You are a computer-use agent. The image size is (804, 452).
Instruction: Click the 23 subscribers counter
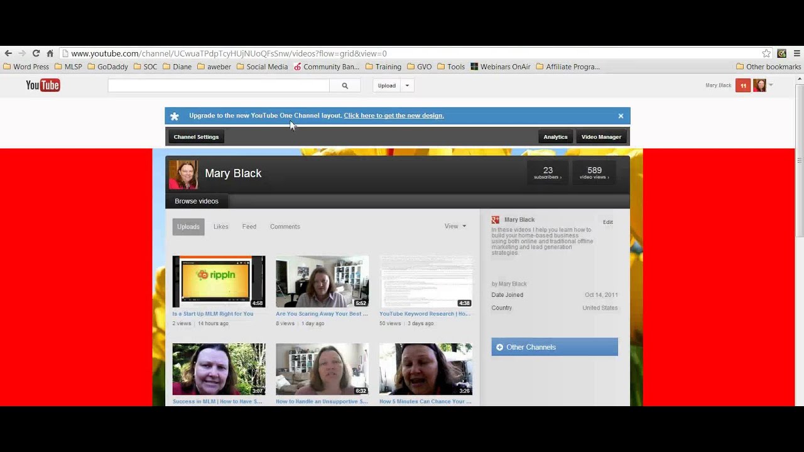point(548,173)
